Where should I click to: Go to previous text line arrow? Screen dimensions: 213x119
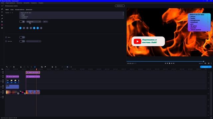tap(11, 13)
